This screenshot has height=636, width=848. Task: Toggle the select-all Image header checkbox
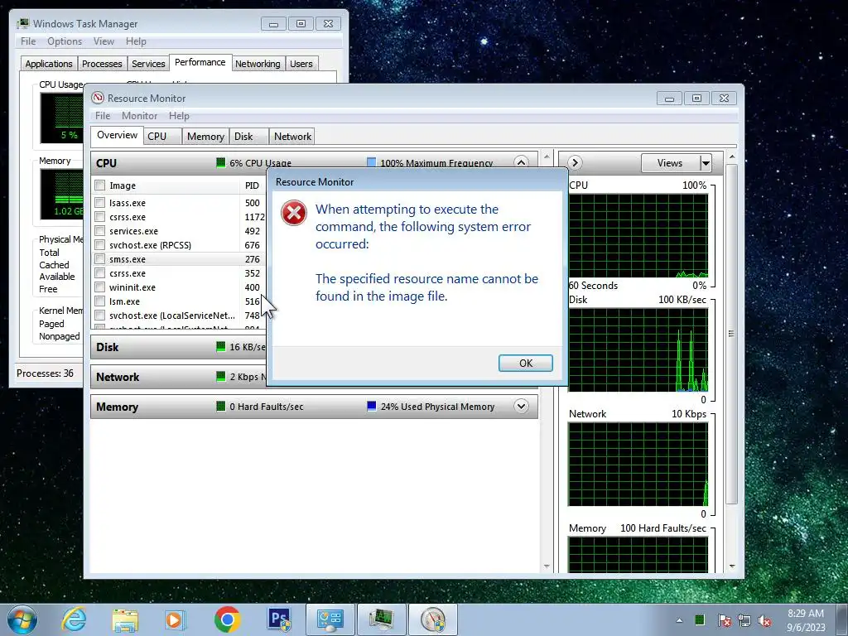point(99,185)
